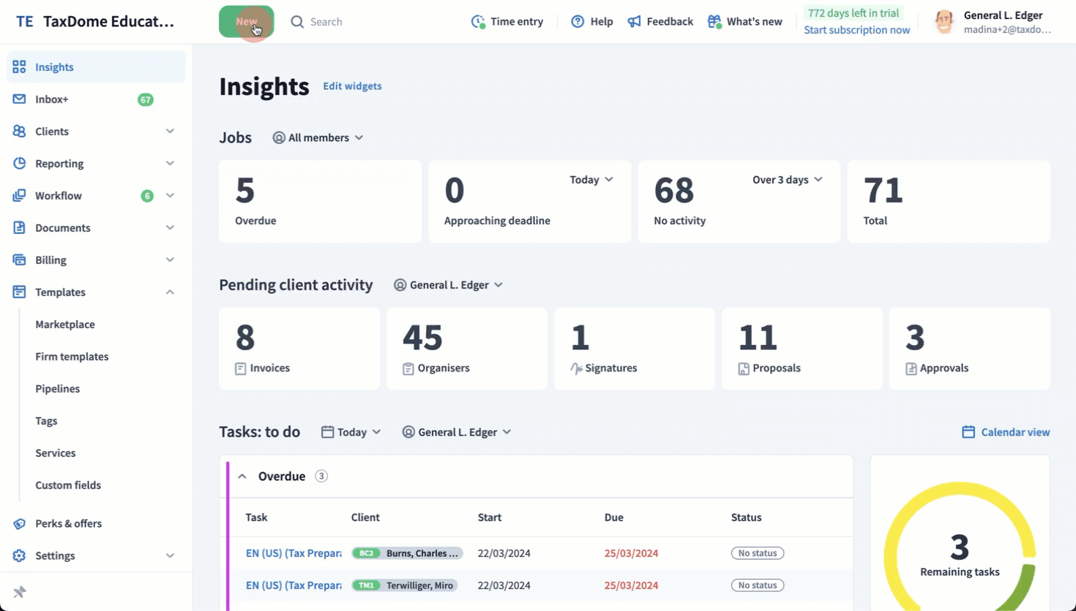This screenshot has width=1076, height=611.
Task: Open What's new gift icon
Action: [714, 22]
